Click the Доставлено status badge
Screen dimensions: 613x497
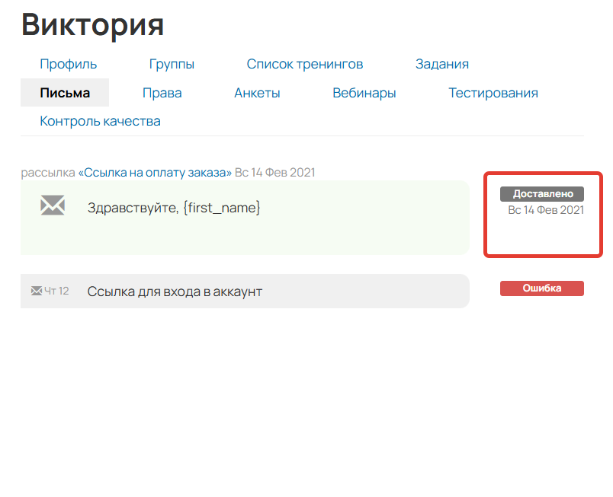[541, 193]
